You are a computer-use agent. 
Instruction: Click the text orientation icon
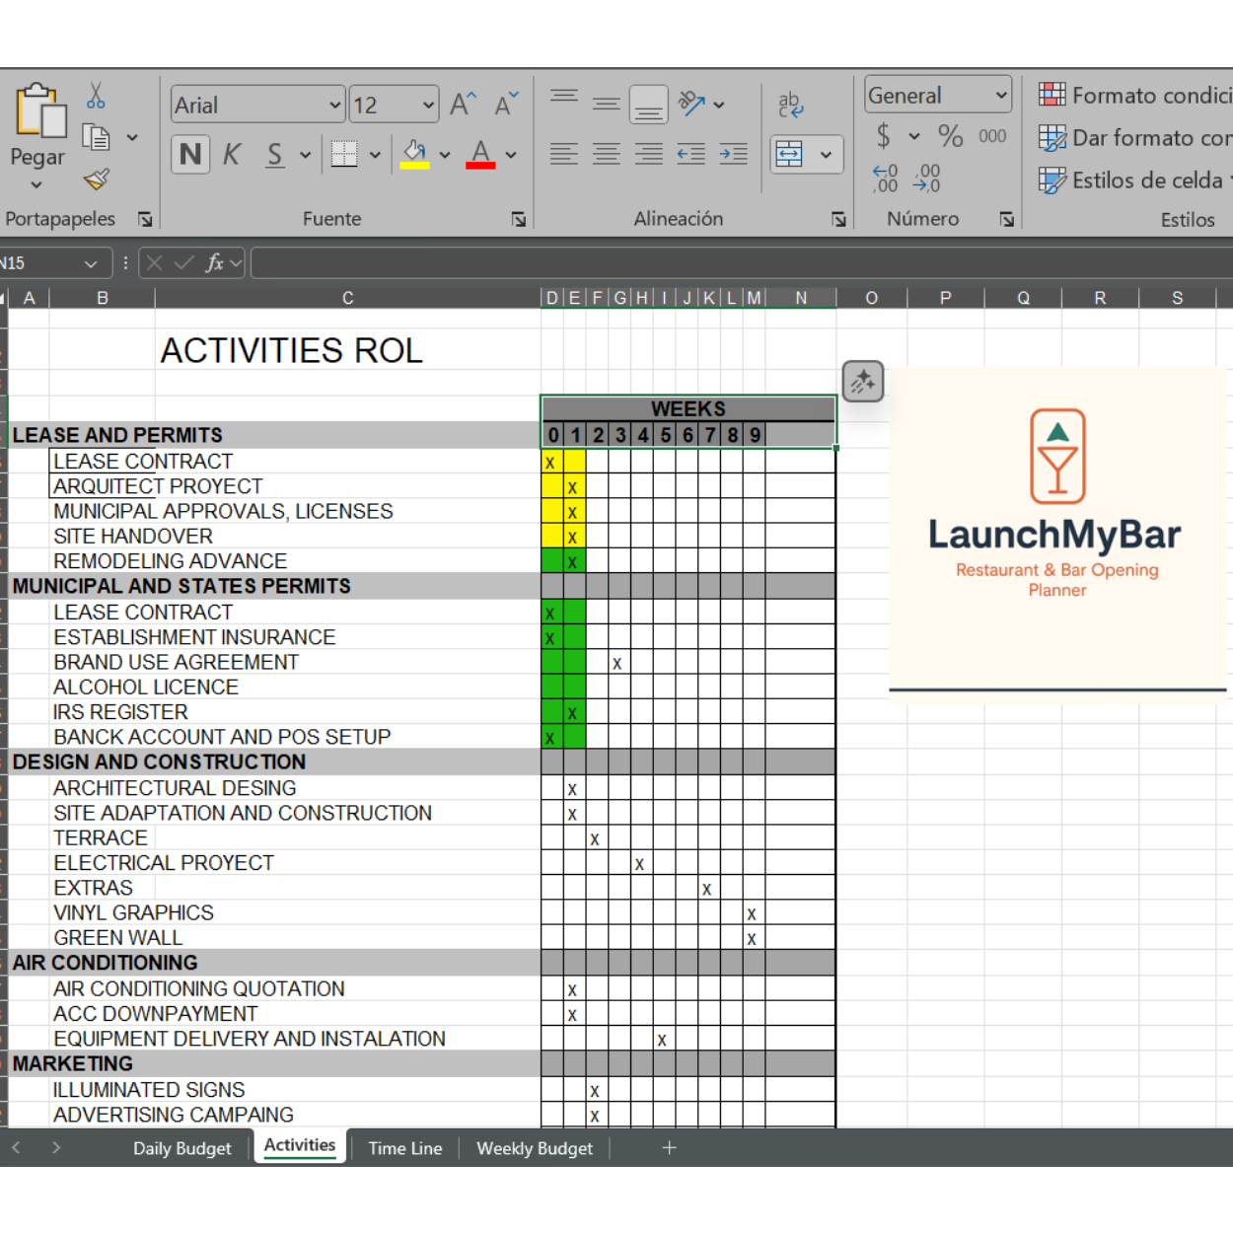coord(692,103)
